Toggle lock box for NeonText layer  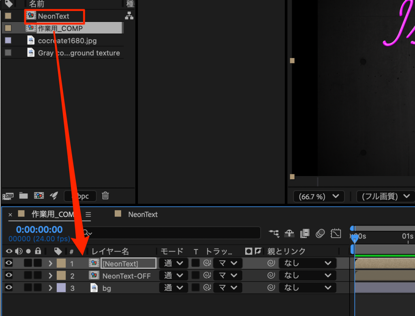pyautogui.click(x=38, y=263)
